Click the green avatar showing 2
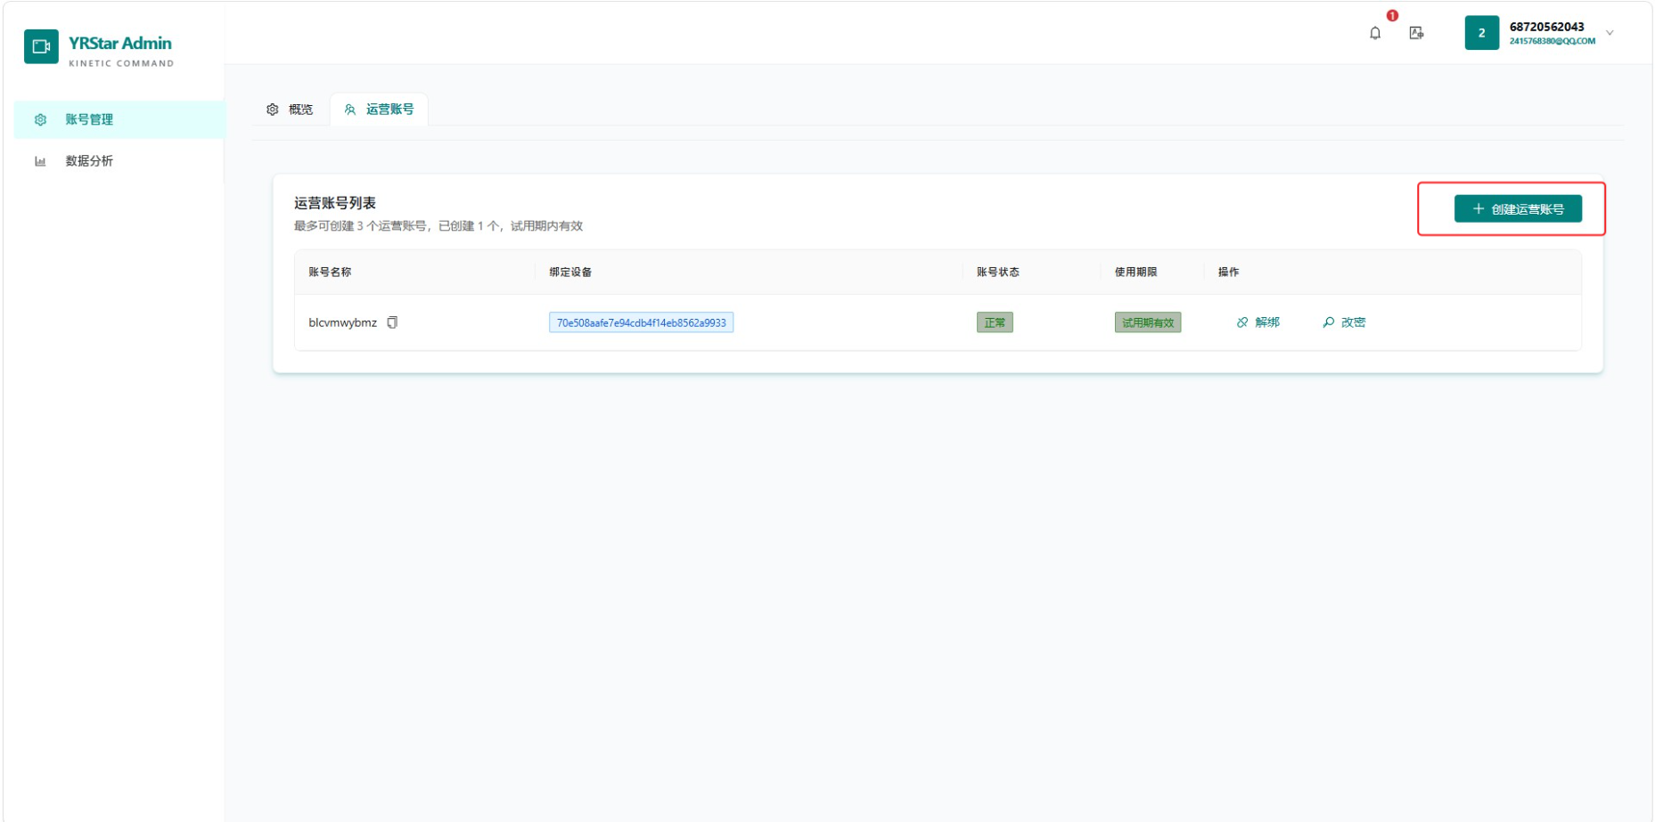 click(1481, 33)
